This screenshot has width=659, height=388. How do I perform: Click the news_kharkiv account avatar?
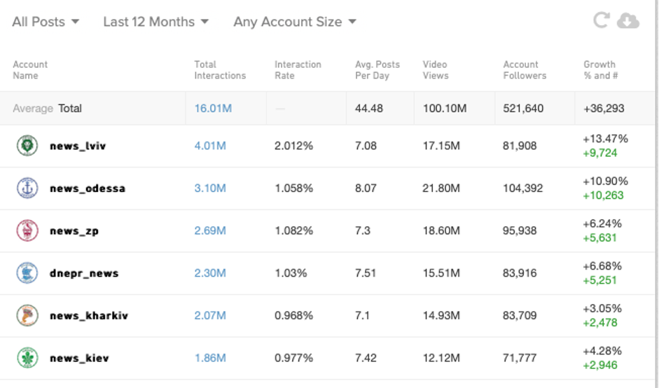[x=27, y=315]
